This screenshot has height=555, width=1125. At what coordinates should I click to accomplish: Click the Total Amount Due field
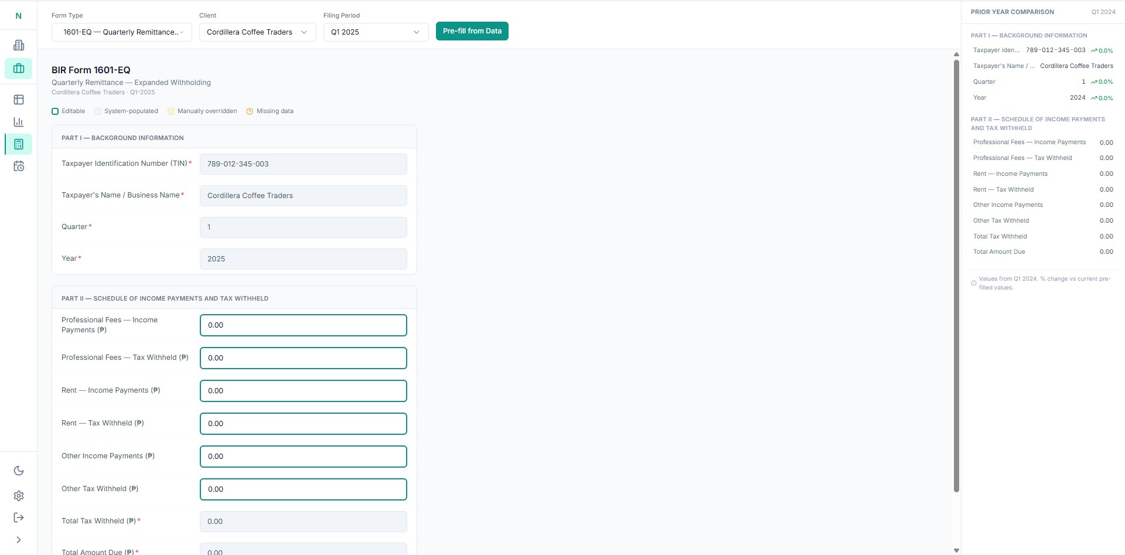coord(304,550)
